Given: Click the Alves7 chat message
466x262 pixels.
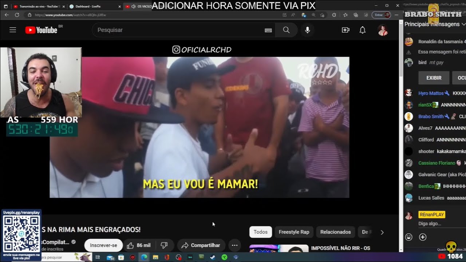Looking at the screenshot, I should click(x=435, y=128).
